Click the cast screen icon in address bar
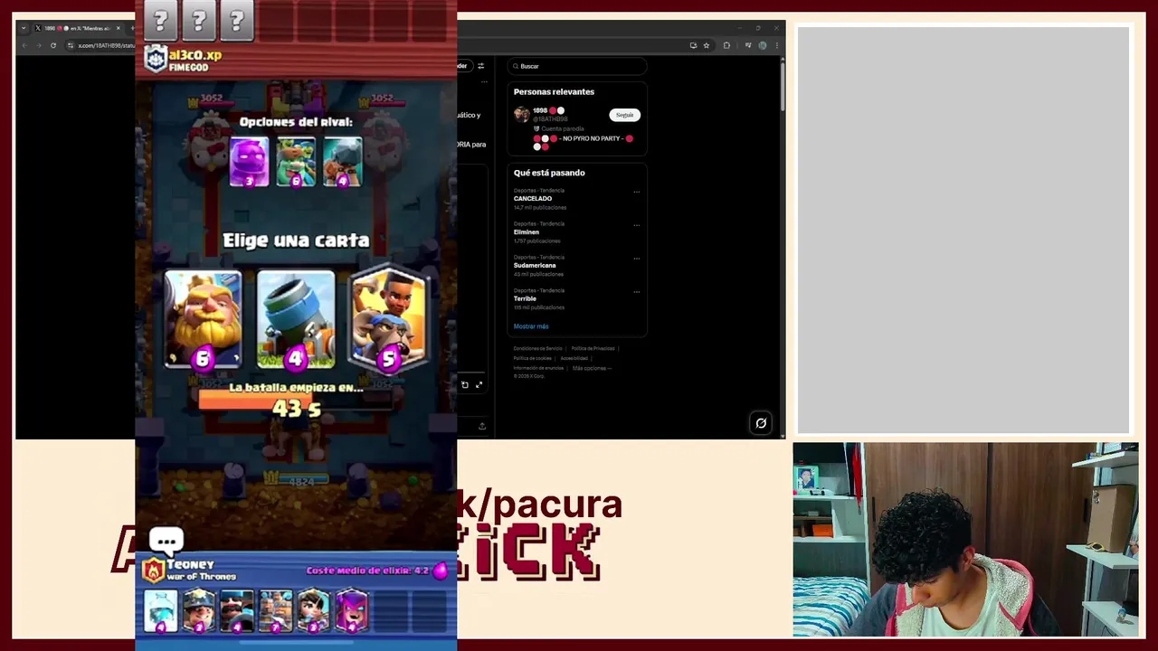 tap(693, 45)
